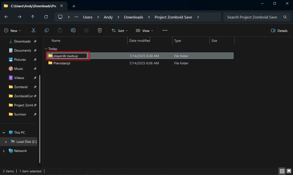Select This PC in the sidebar
The width and height of the screenshot is (293, 175).
[19, 133]
